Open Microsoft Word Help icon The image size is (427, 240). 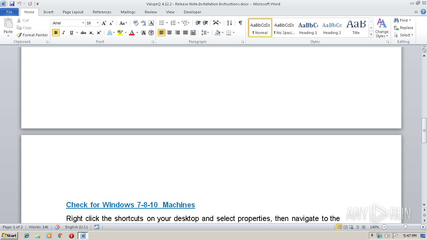coord(423,12)
